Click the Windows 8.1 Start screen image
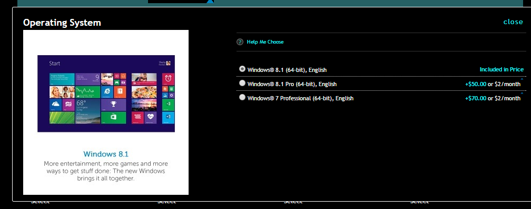 click(x=106, y=93)
